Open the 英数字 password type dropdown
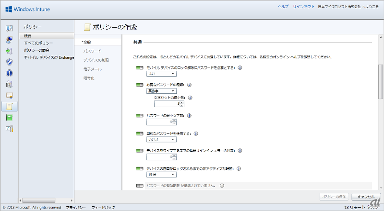Viewport: 384px width, 211px height. pos(161,91)
